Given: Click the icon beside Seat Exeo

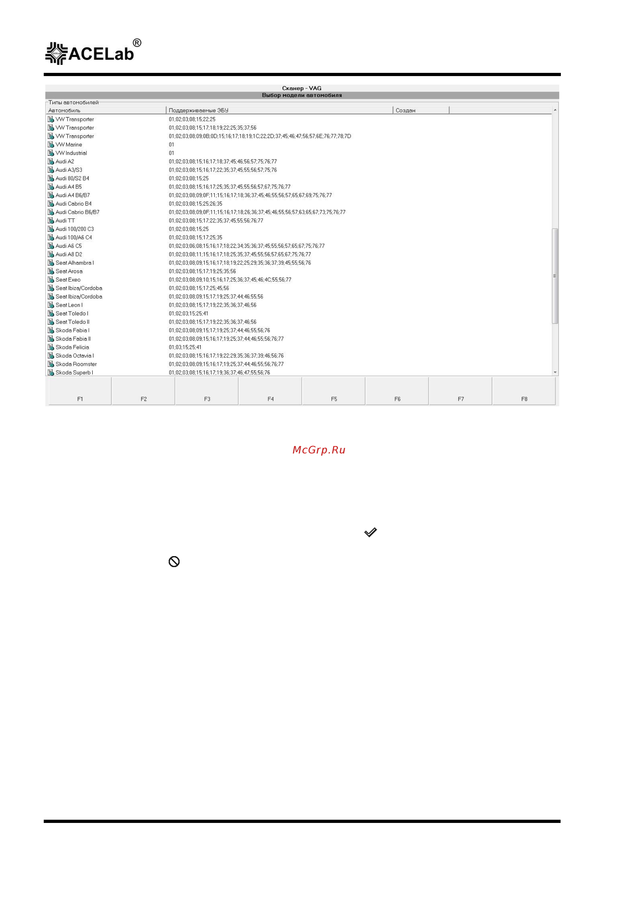Looking at the screenshot, I should [x=51, y=279].
